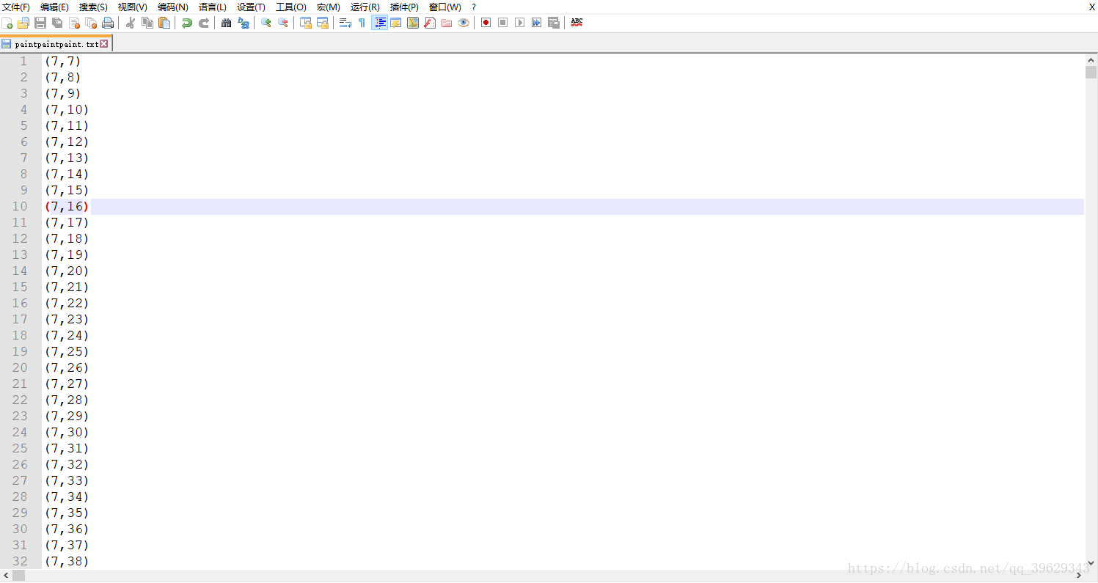Save the document with the Save icon

[x=40, y=23]
